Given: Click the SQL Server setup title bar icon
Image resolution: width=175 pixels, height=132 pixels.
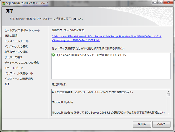Looking at the screenshot, I should pyautogui.click(x=4, y=3).
